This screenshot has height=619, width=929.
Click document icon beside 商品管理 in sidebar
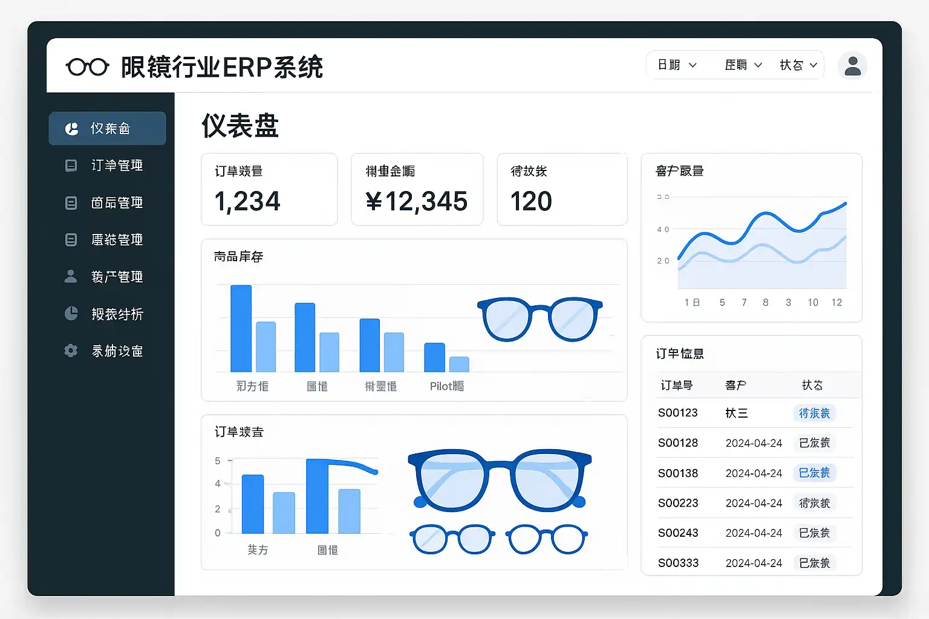71,203
